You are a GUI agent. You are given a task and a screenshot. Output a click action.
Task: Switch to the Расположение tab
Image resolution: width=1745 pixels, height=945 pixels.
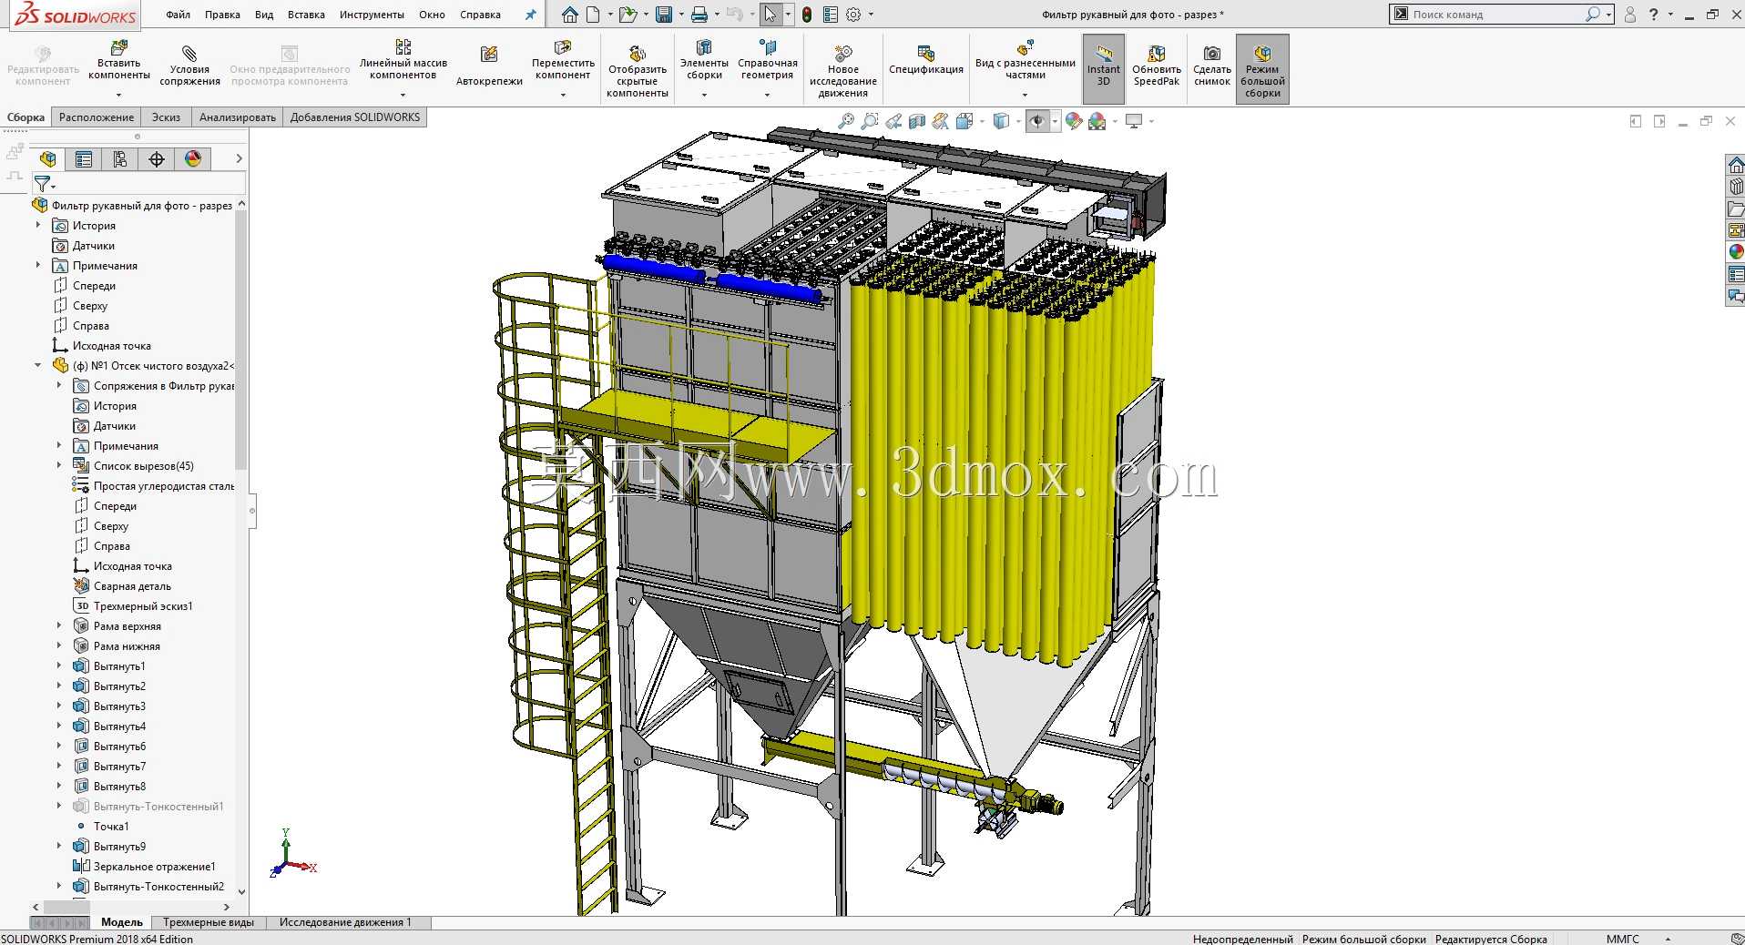click(x=97, y=117)
